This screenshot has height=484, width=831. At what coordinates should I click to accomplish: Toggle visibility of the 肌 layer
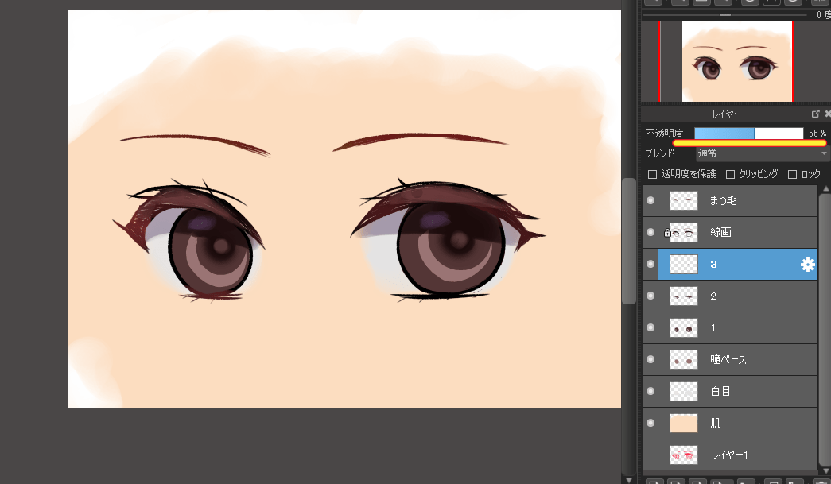tap(650, 423)
